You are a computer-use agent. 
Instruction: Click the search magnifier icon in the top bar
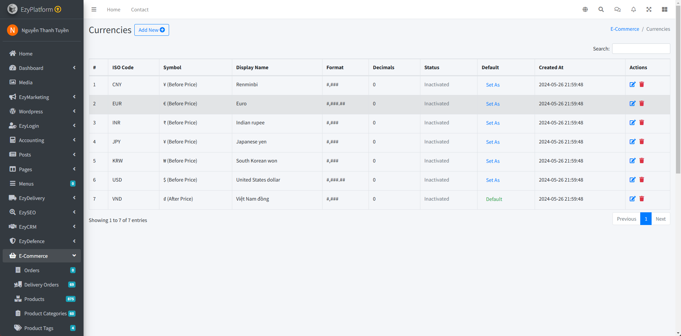601,9
